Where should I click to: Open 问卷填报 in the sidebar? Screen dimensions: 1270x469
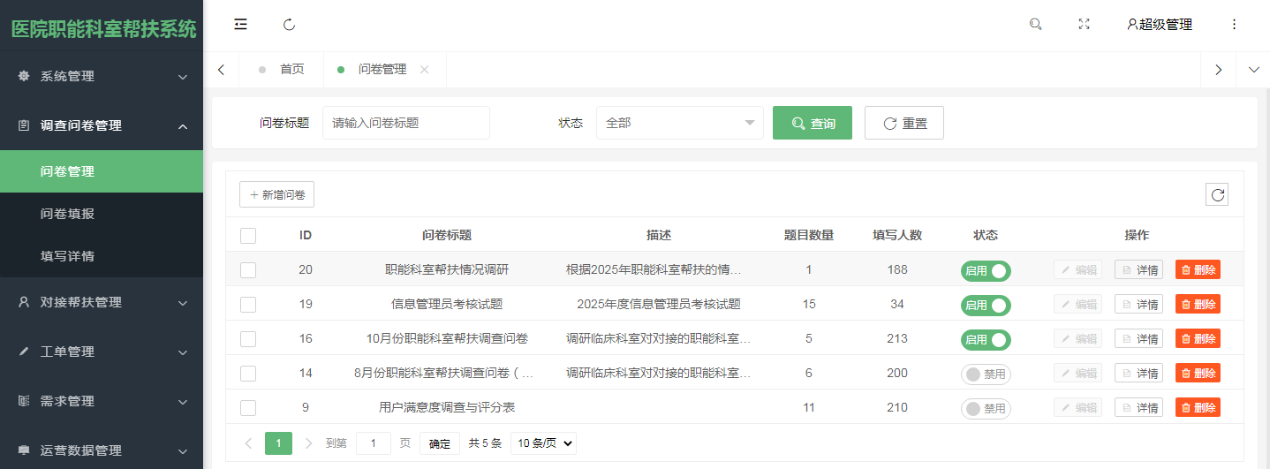(68, 214)
